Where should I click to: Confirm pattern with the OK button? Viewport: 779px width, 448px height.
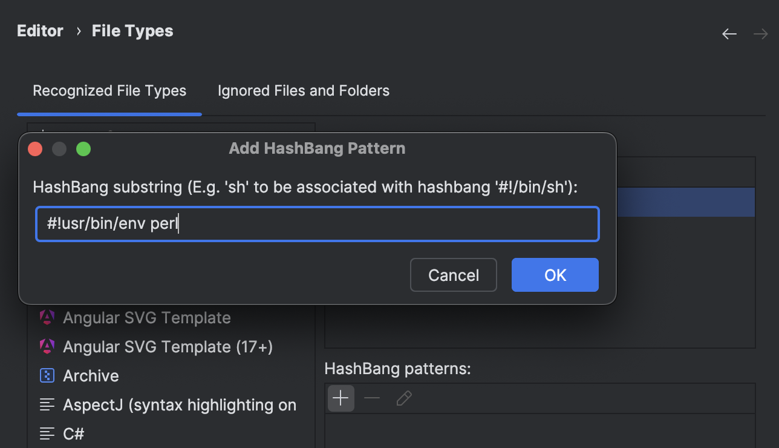[x=555, y=275]
